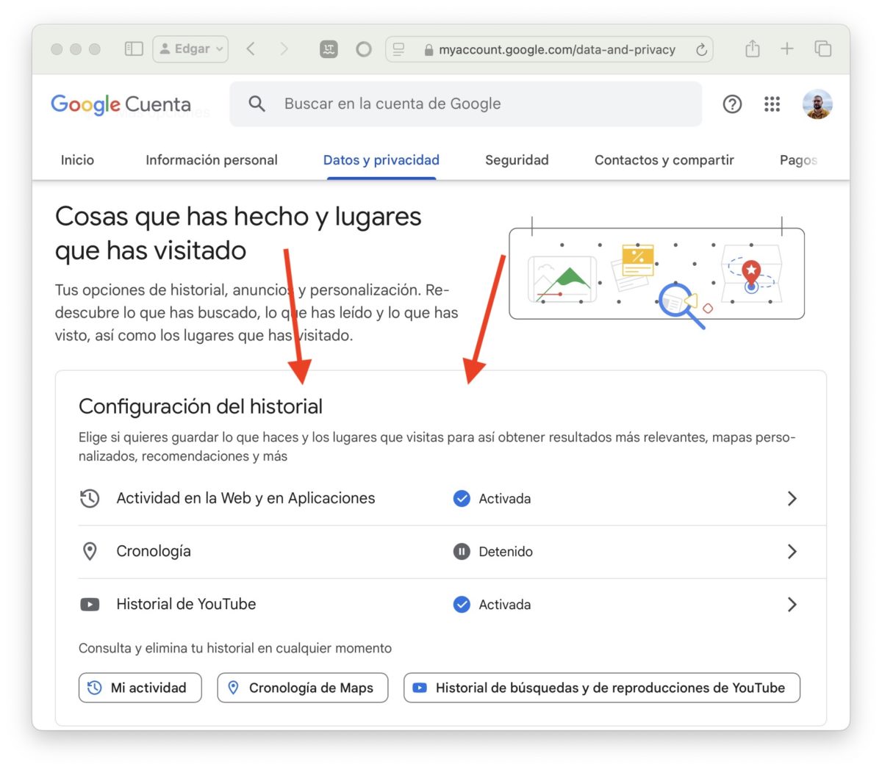Viewport: 882px width, 770px height.
Task: Switch to the Seguridad tab
Action: point(517,160)
